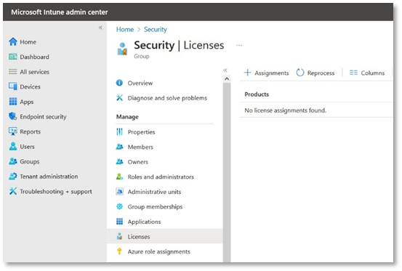Screen dimensions: 402x271
Task: Open Tenant administration gear icon
Action: [12, 177]
